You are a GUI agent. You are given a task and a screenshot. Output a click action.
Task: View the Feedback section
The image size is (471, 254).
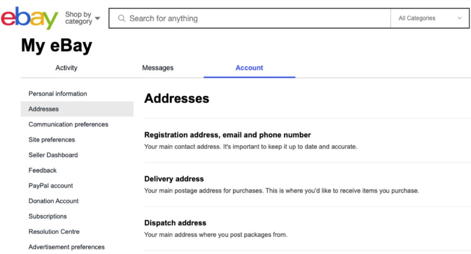pos(42,170)
